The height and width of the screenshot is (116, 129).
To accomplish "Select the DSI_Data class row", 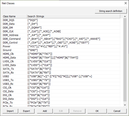I will click(x=61, y=99).
